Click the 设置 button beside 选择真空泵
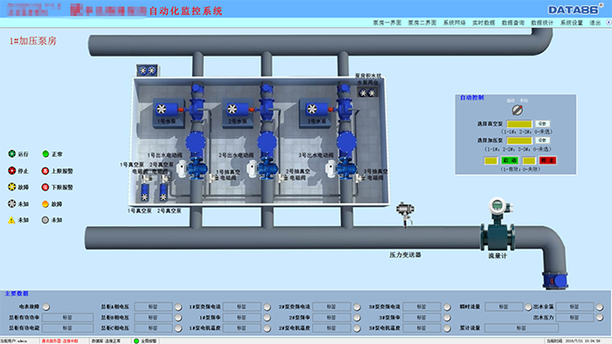The height and width of the screenshot is (344, 612). (x=542, y=123)
